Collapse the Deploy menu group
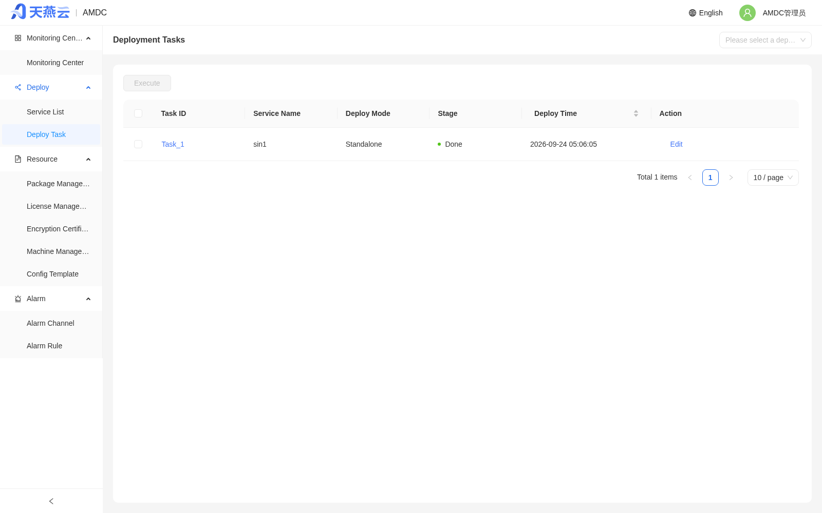The height and width of the screenshot is (513, 822). (x=88, y=88)
